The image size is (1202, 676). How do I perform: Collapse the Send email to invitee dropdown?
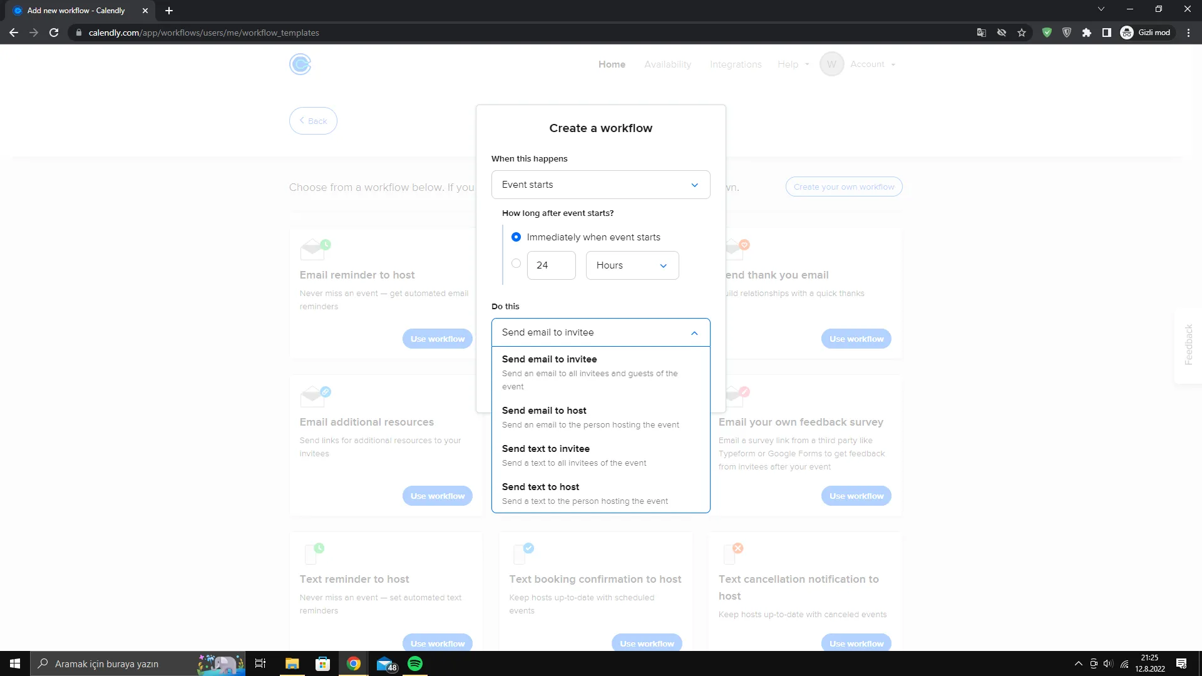click(x=600, y=332)
